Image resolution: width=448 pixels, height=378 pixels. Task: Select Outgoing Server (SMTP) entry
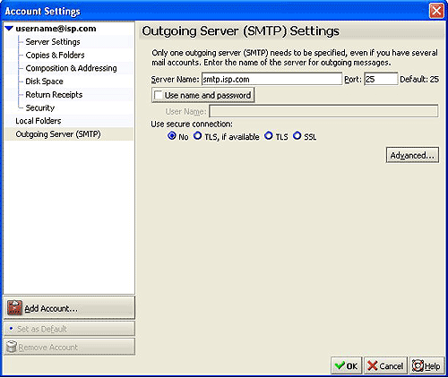(x=58, y=134)
